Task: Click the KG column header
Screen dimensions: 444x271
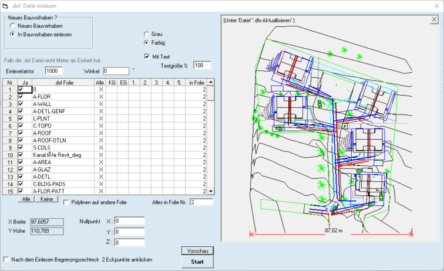Action: pyautogui.click(x=112, y=83)
